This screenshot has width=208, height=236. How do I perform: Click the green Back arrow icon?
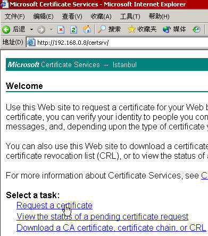pos(6,29)
